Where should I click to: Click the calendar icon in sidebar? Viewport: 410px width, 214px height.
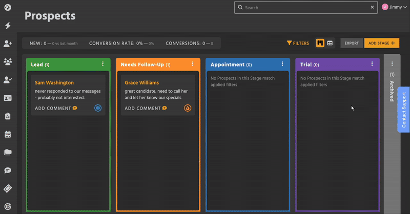[8, 134]
